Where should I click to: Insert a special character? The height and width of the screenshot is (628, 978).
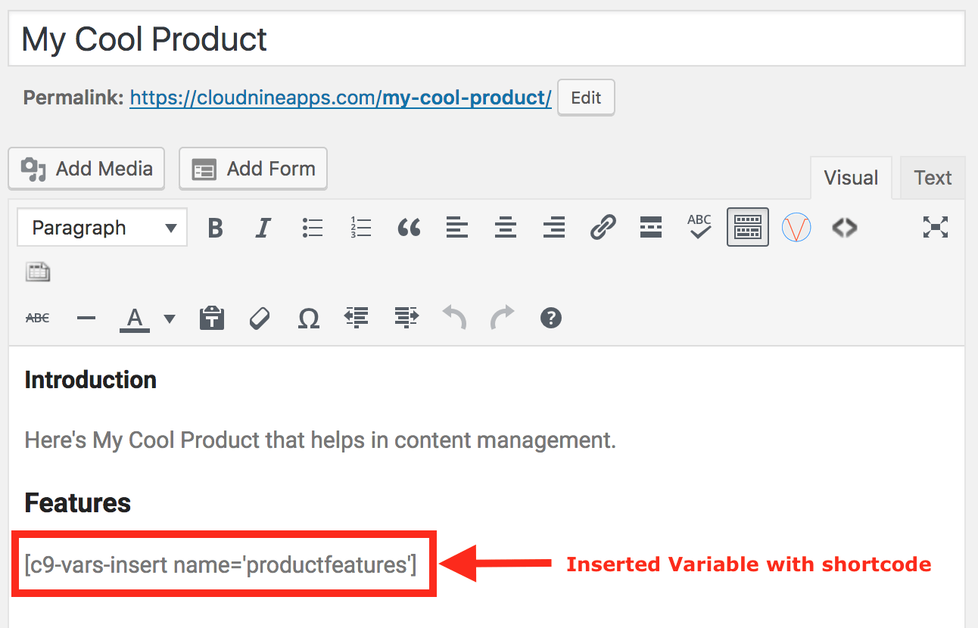point(308,318)
